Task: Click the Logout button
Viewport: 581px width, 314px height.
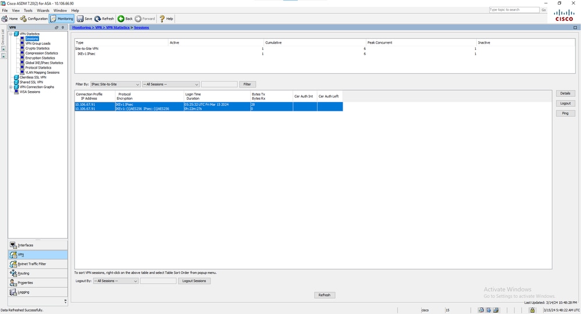Action: point(565,103)
